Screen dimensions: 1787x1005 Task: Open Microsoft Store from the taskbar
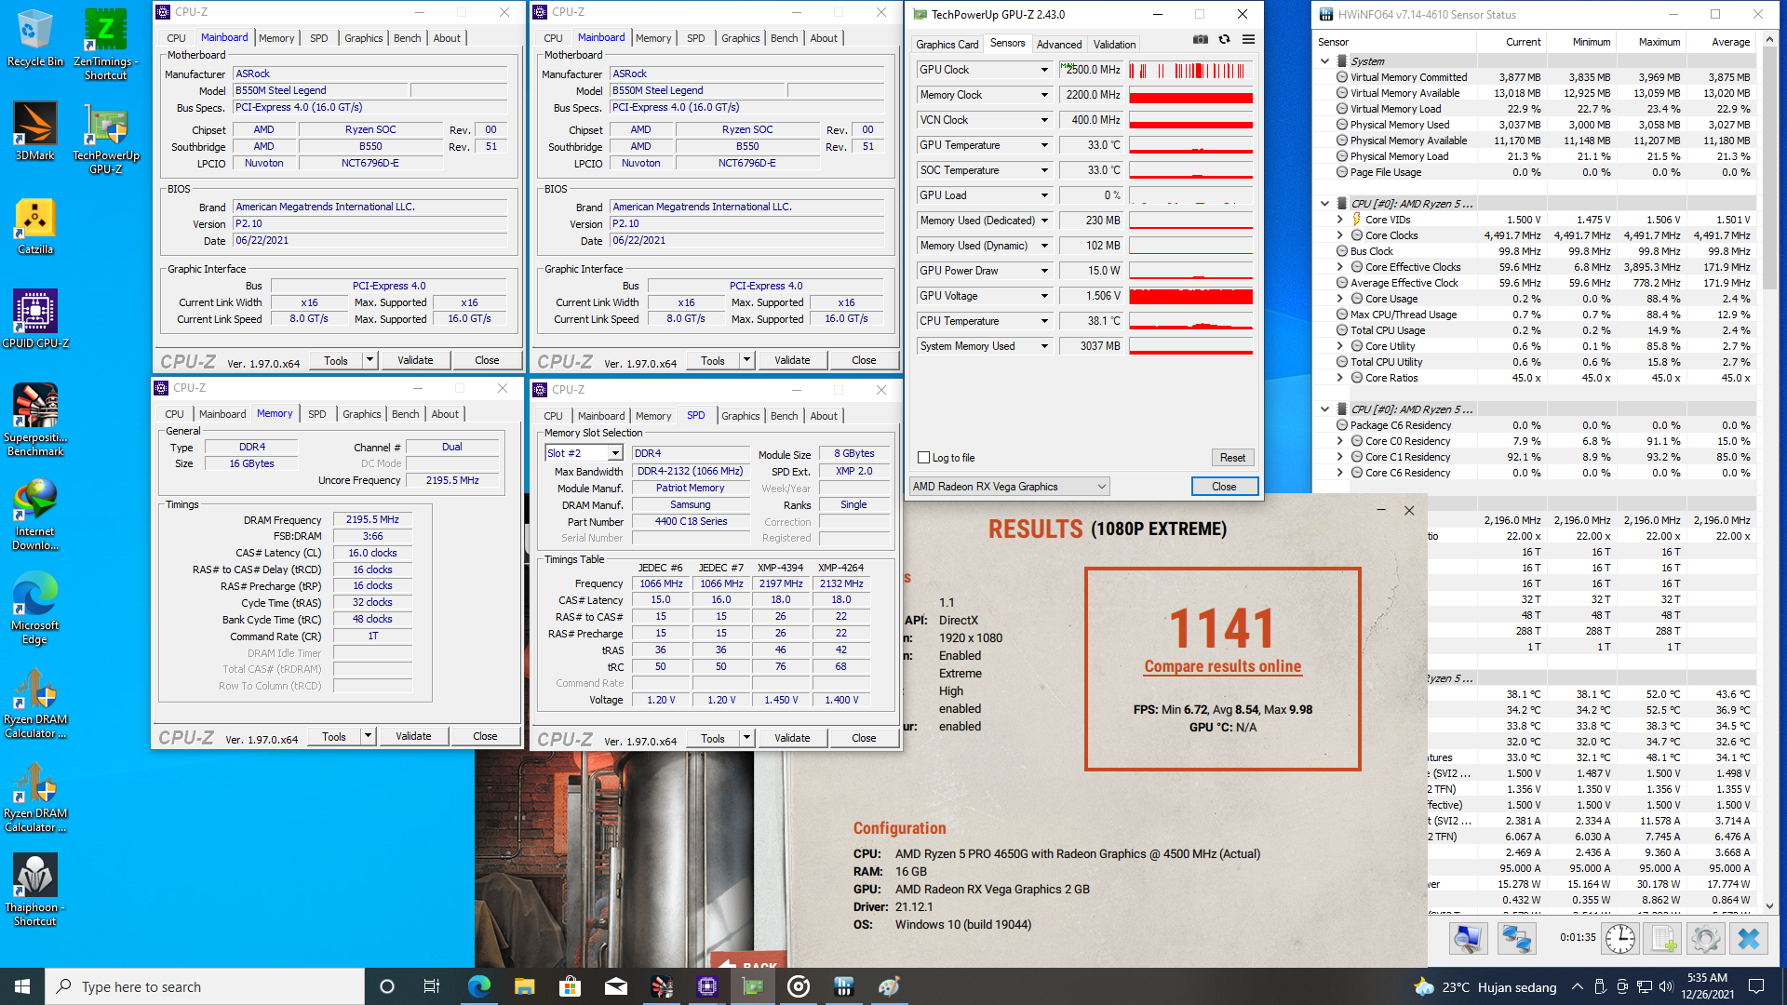tap(570, 986)
